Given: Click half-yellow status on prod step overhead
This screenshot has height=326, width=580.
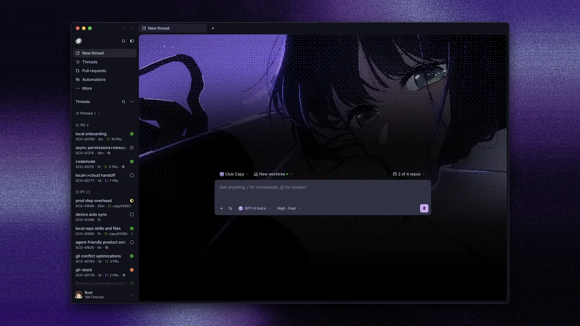Looking at the screenshot, I should point(132,201).
